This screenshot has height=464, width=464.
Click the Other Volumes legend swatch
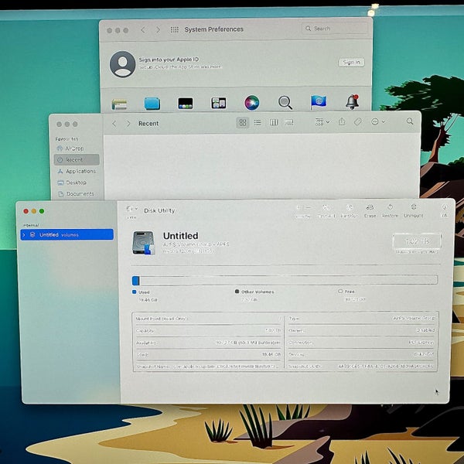coord(237,292)
